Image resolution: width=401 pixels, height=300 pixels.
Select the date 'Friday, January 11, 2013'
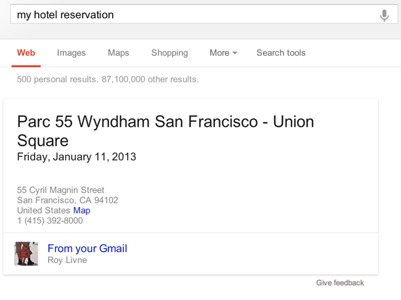pos(76,157)
